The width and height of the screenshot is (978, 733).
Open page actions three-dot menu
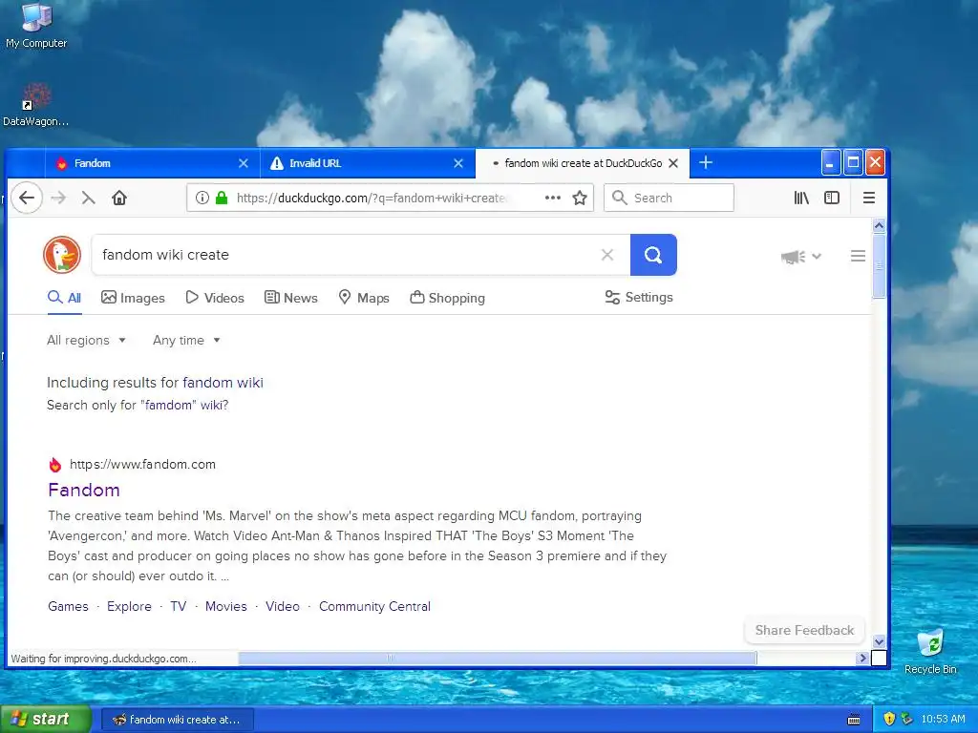pyautogui.click(x=553, y=199)
